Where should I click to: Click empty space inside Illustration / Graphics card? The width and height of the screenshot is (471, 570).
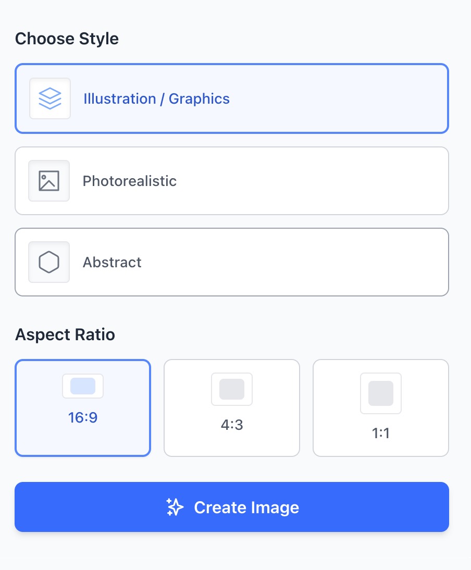coord(338,98)
